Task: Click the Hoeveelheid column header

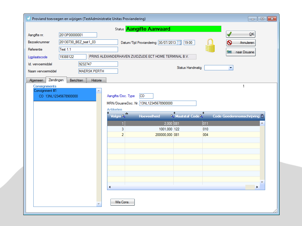Action: click(149, 116)
